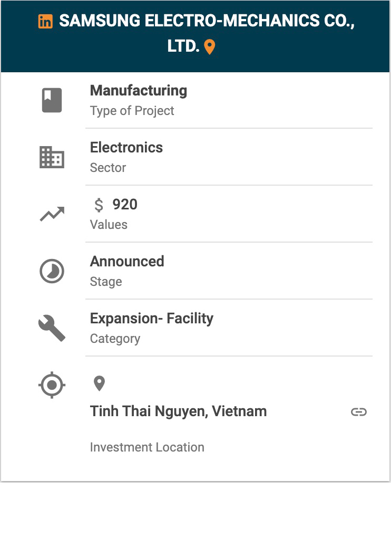The image size is (391, 557).
Task: Click the trending arrow icon beside Values
Action: (52, 214)
